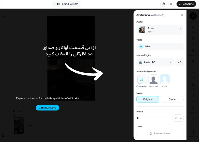The width and height of the screenshot is (199, 142).
Task: Open Avatar tab in right sidebar
Action: click(193, 18)
